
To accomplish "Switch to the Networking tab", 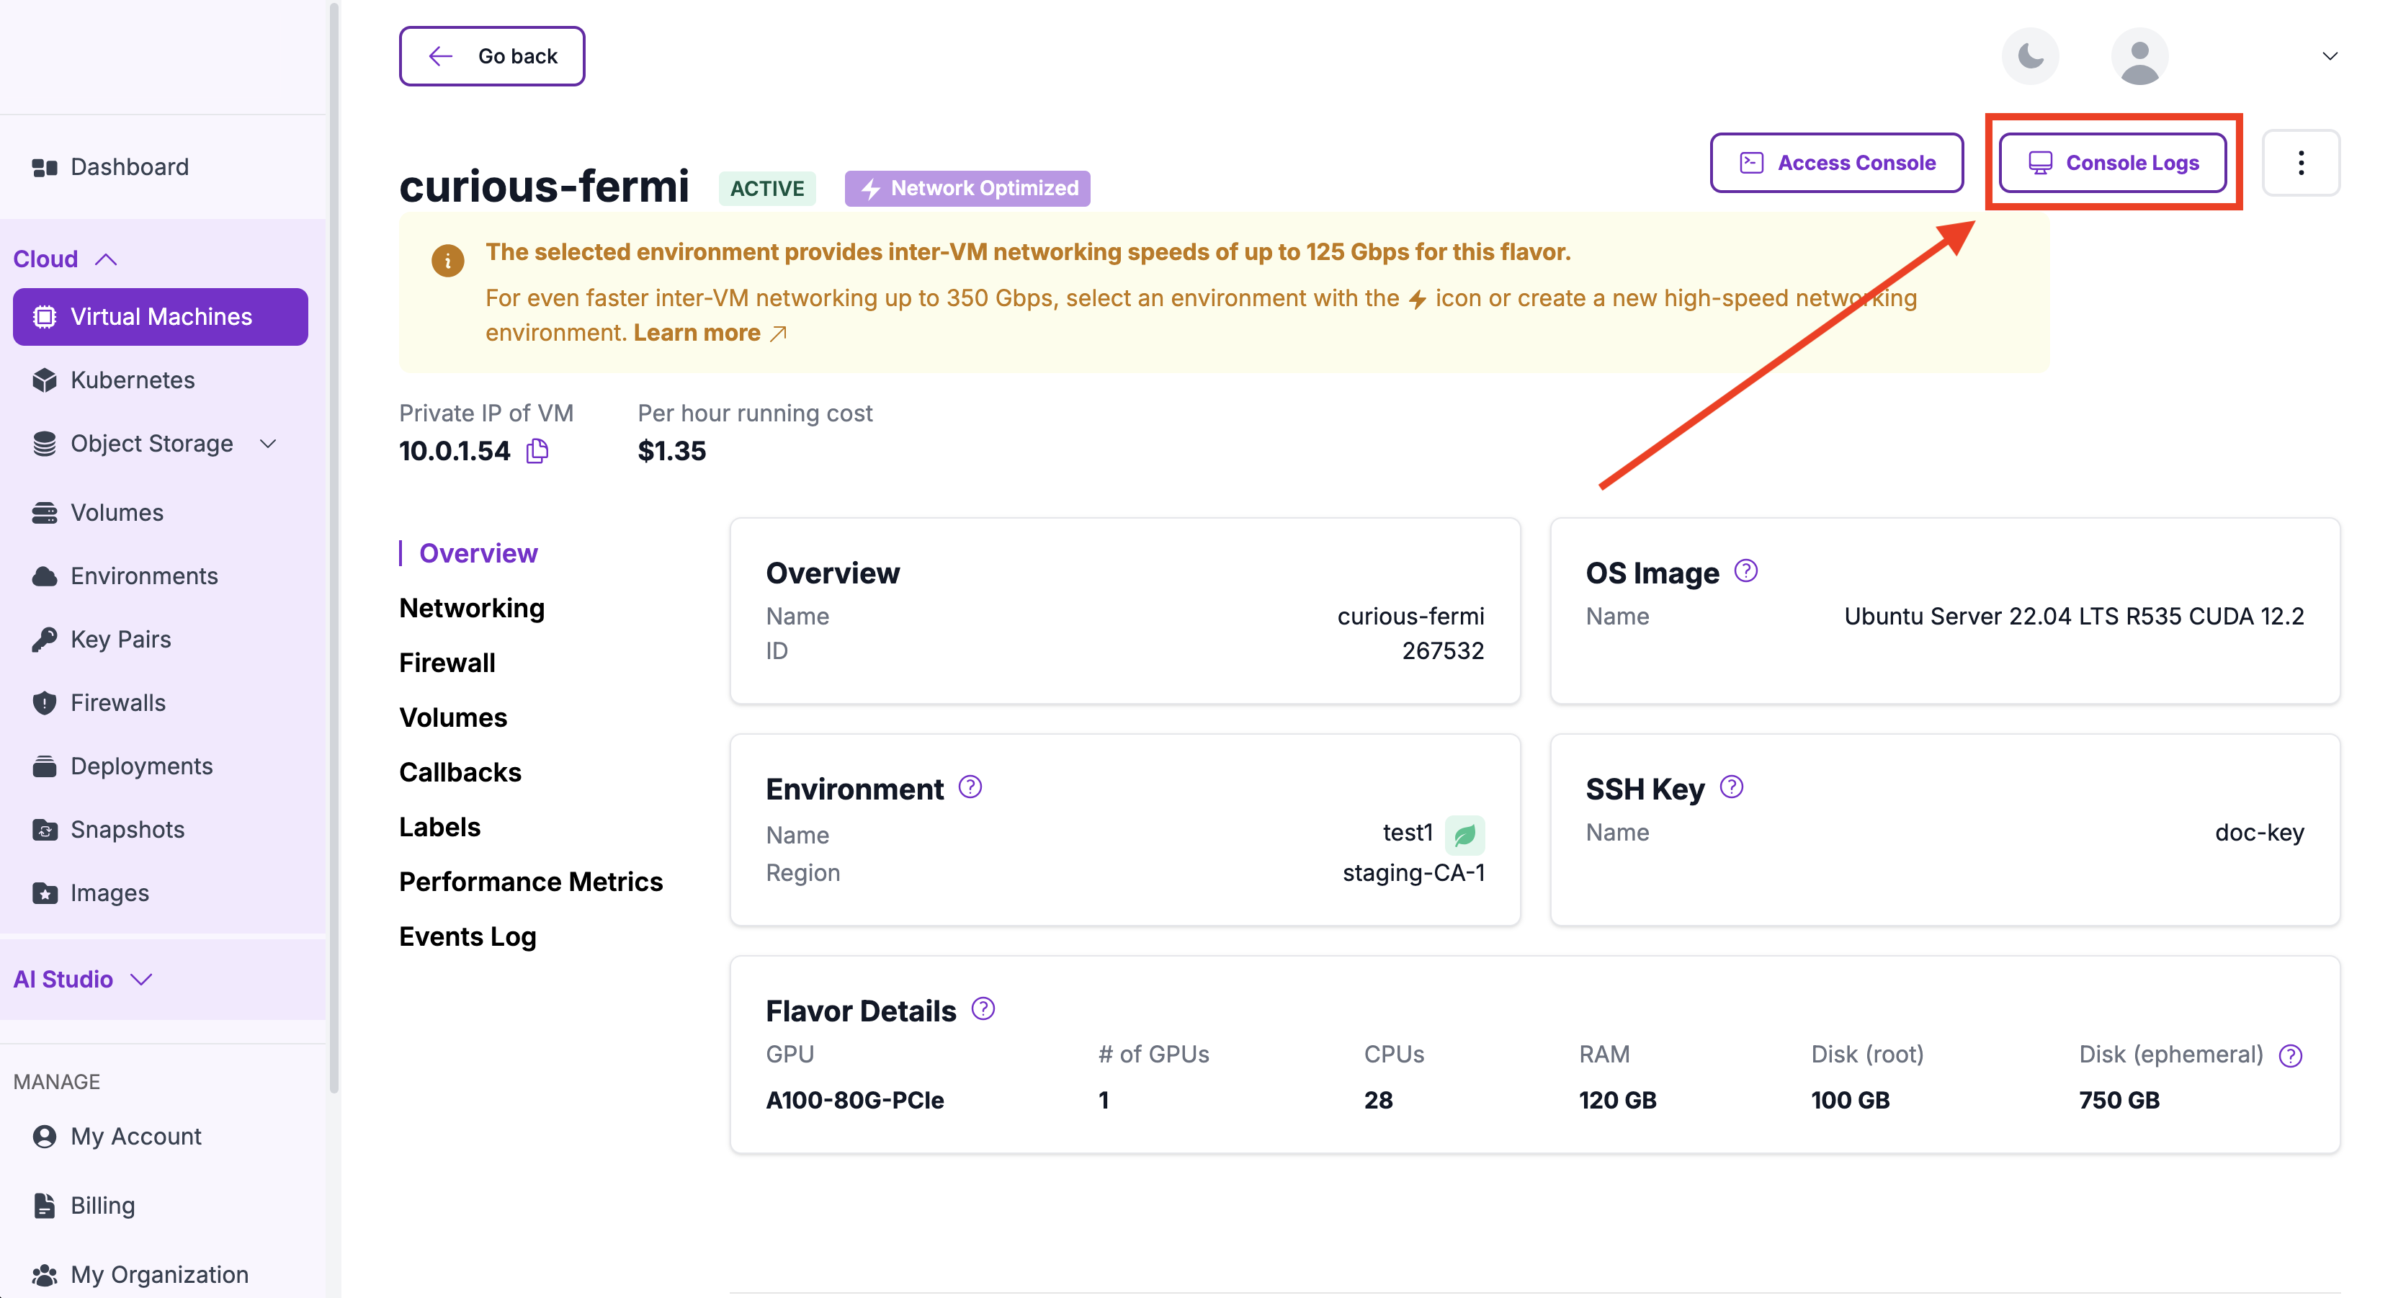I will [472, 608].
